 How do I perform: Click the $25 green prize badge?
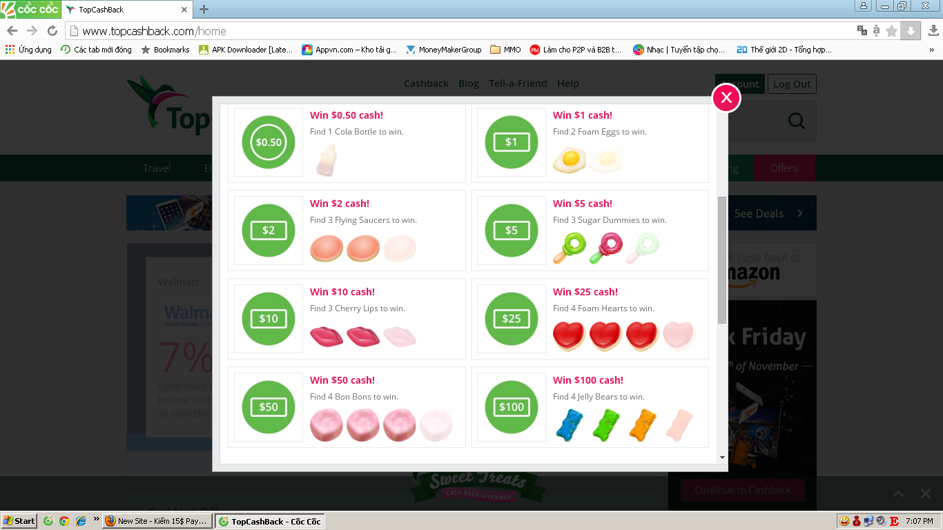pyautogui.click(x=512, y=319)
